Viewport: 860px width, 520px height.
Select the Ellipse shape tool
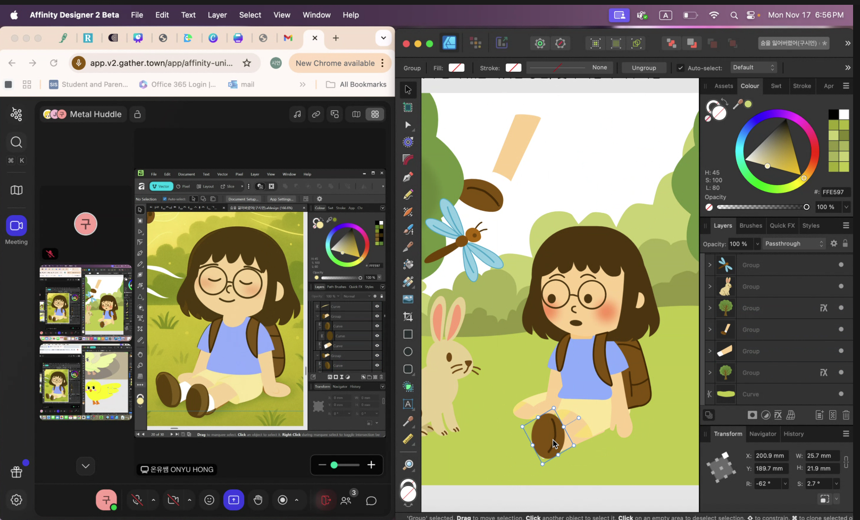[408, 352]
